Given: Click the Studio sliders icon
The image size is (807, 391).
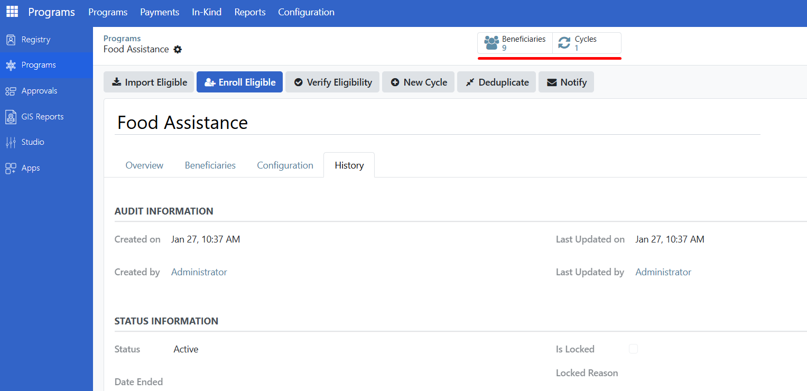Looking at the screenshot, I should pos(11,142).
